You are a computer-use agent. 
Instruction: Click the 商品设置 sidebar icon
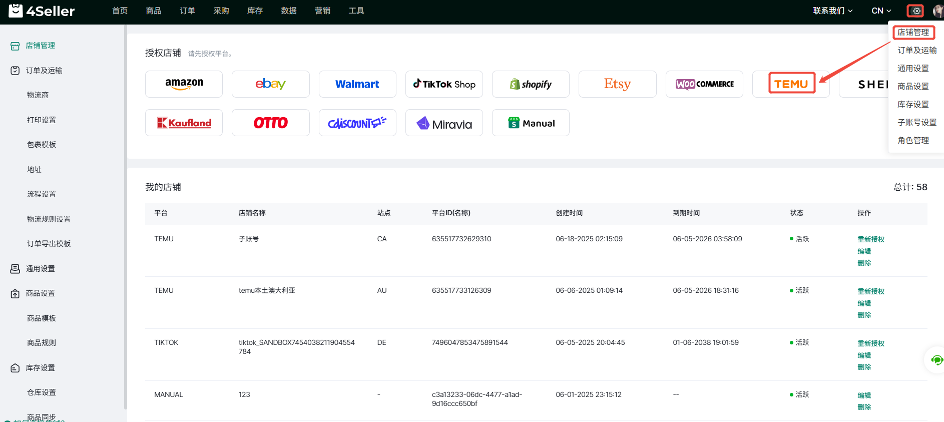pos(15,293)
